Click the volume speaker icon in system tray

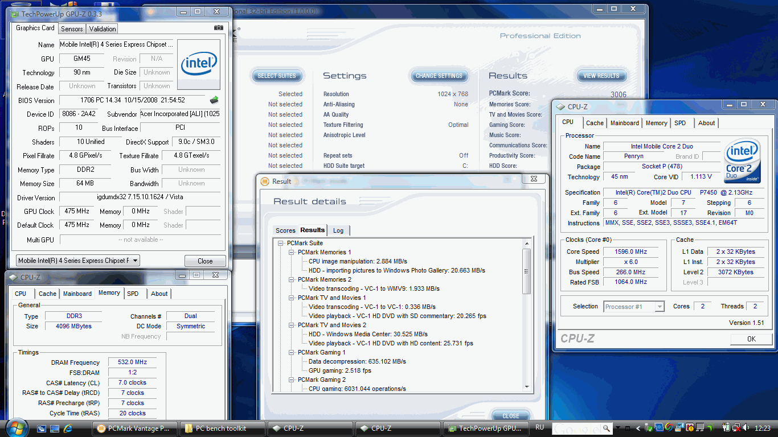747,428
